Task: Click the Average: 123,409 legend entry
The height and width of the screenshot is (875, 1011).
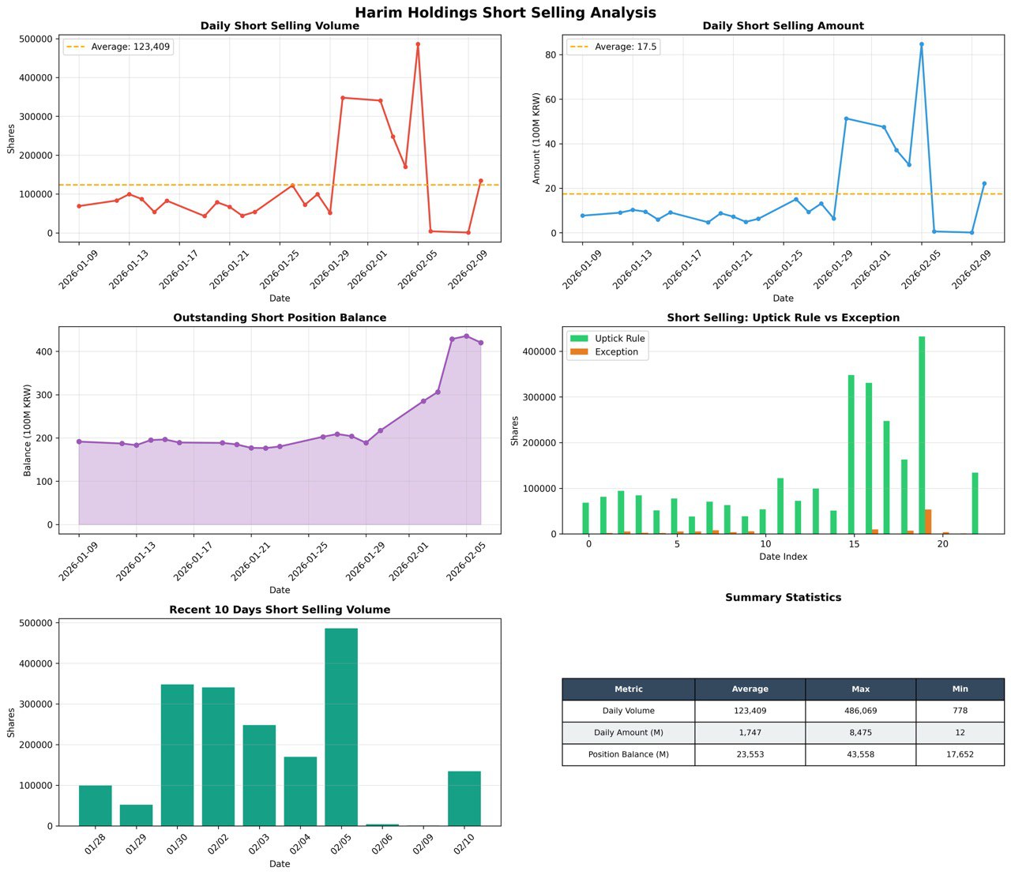Action: (x=118, y=47)
